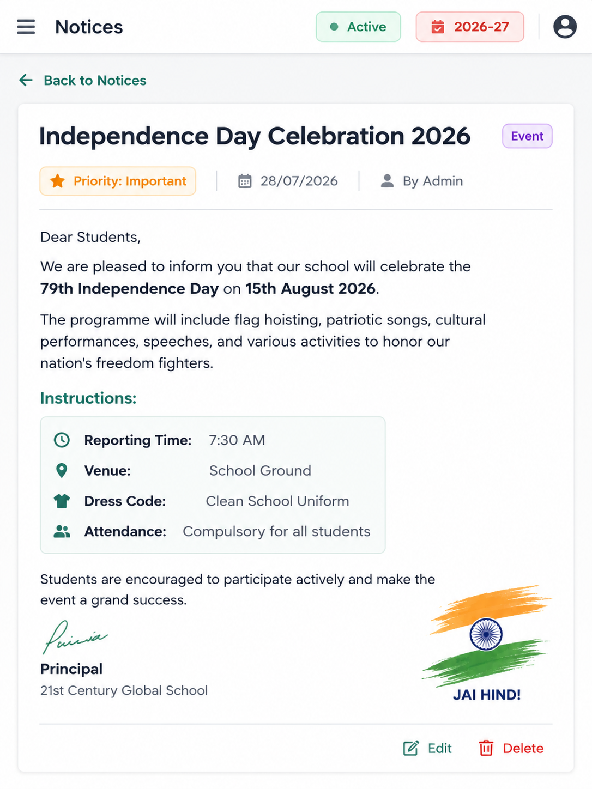Click the Indian flag JAI HIND image
Image resolution: width=592 pixels, height=789 pixels.
point(487,643)
